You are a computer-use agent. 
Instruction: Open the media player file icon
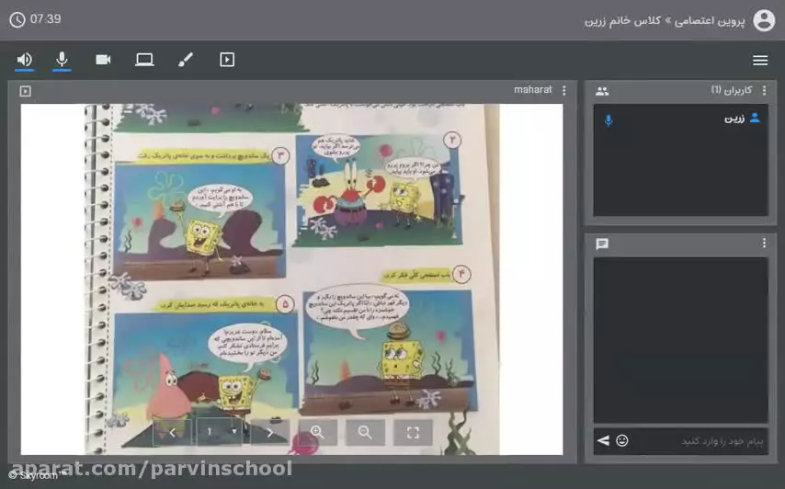227,60
